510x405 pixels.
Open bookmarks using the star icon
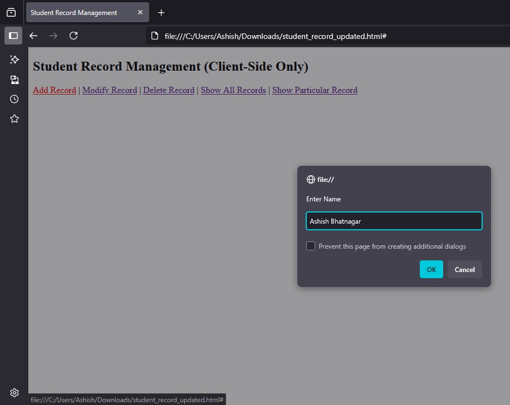(x=14, y=118)
